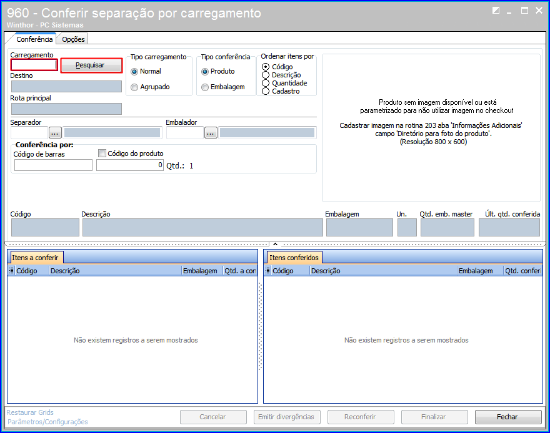Switch to the Opções tab
The image size is (550, 433).
pyautogui.click(x=73, y=39)
